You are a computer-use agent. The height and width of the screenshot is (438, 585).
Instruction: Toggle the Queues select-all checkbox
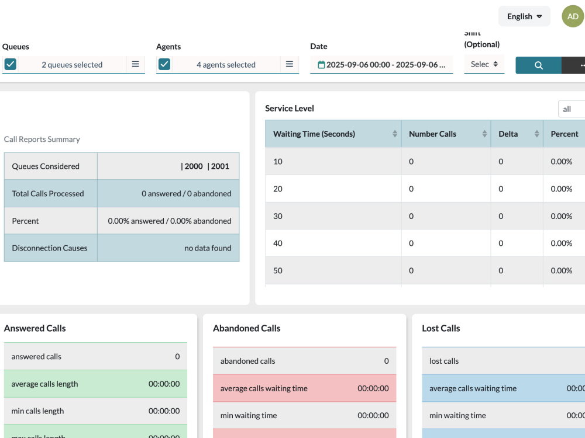pyautogui.click(x=11, y=64)
